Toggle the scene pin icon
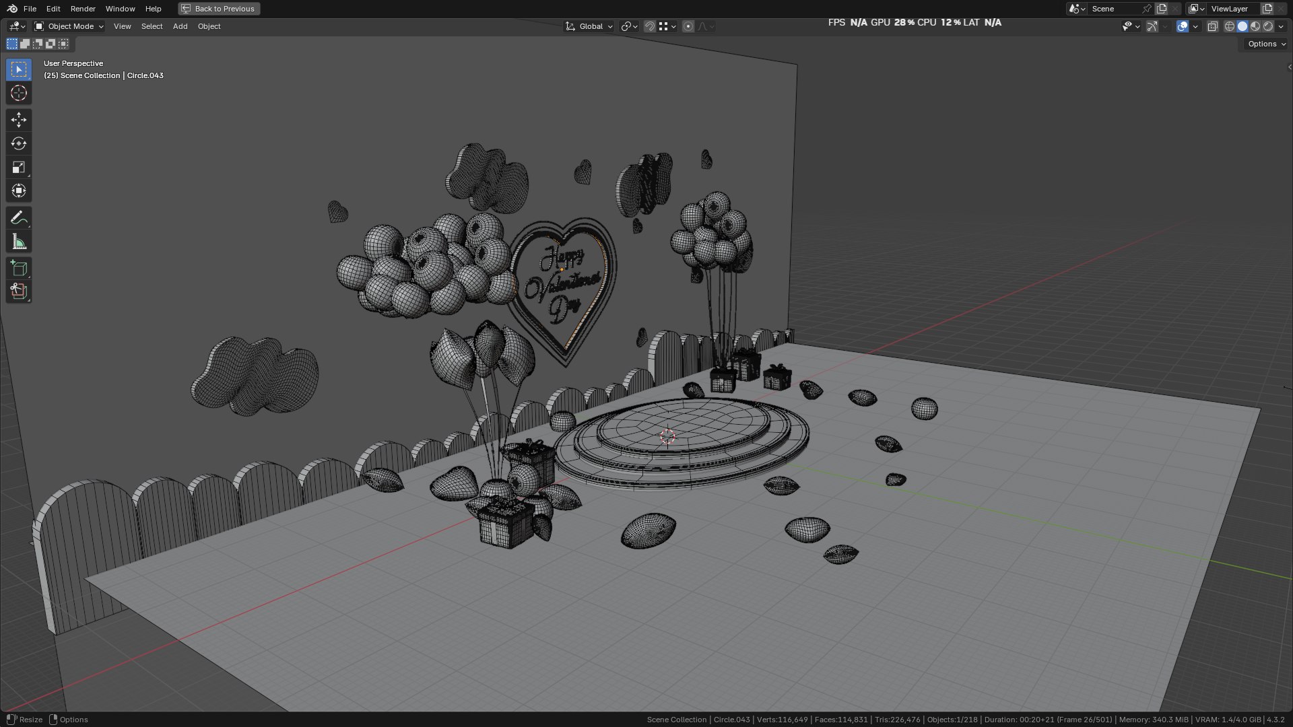This screenshot has width=1293, height=727. click(x=1147, y=9)
